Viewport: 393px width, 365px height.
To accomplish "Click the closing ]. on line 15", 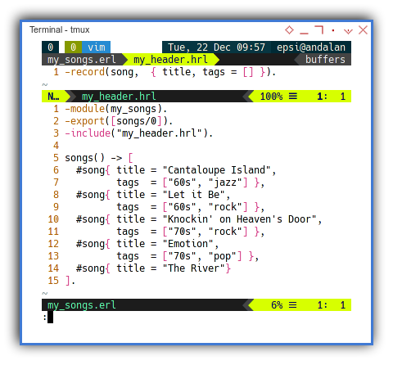I will 70,281.
